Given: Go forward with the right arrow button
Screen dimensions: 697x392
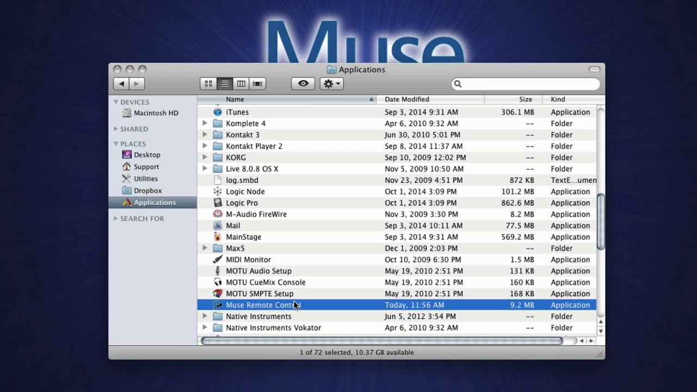Looking at the screenshot, I should click(x=137, y=84).
